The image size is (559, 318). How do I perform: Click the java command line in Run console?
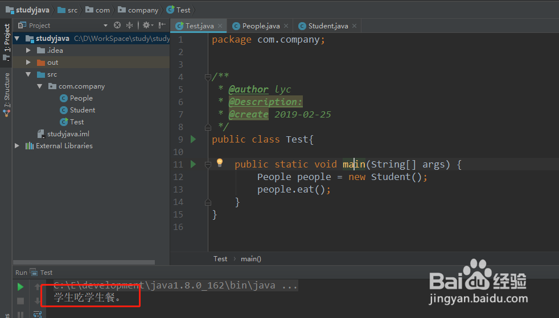(175, 285)
